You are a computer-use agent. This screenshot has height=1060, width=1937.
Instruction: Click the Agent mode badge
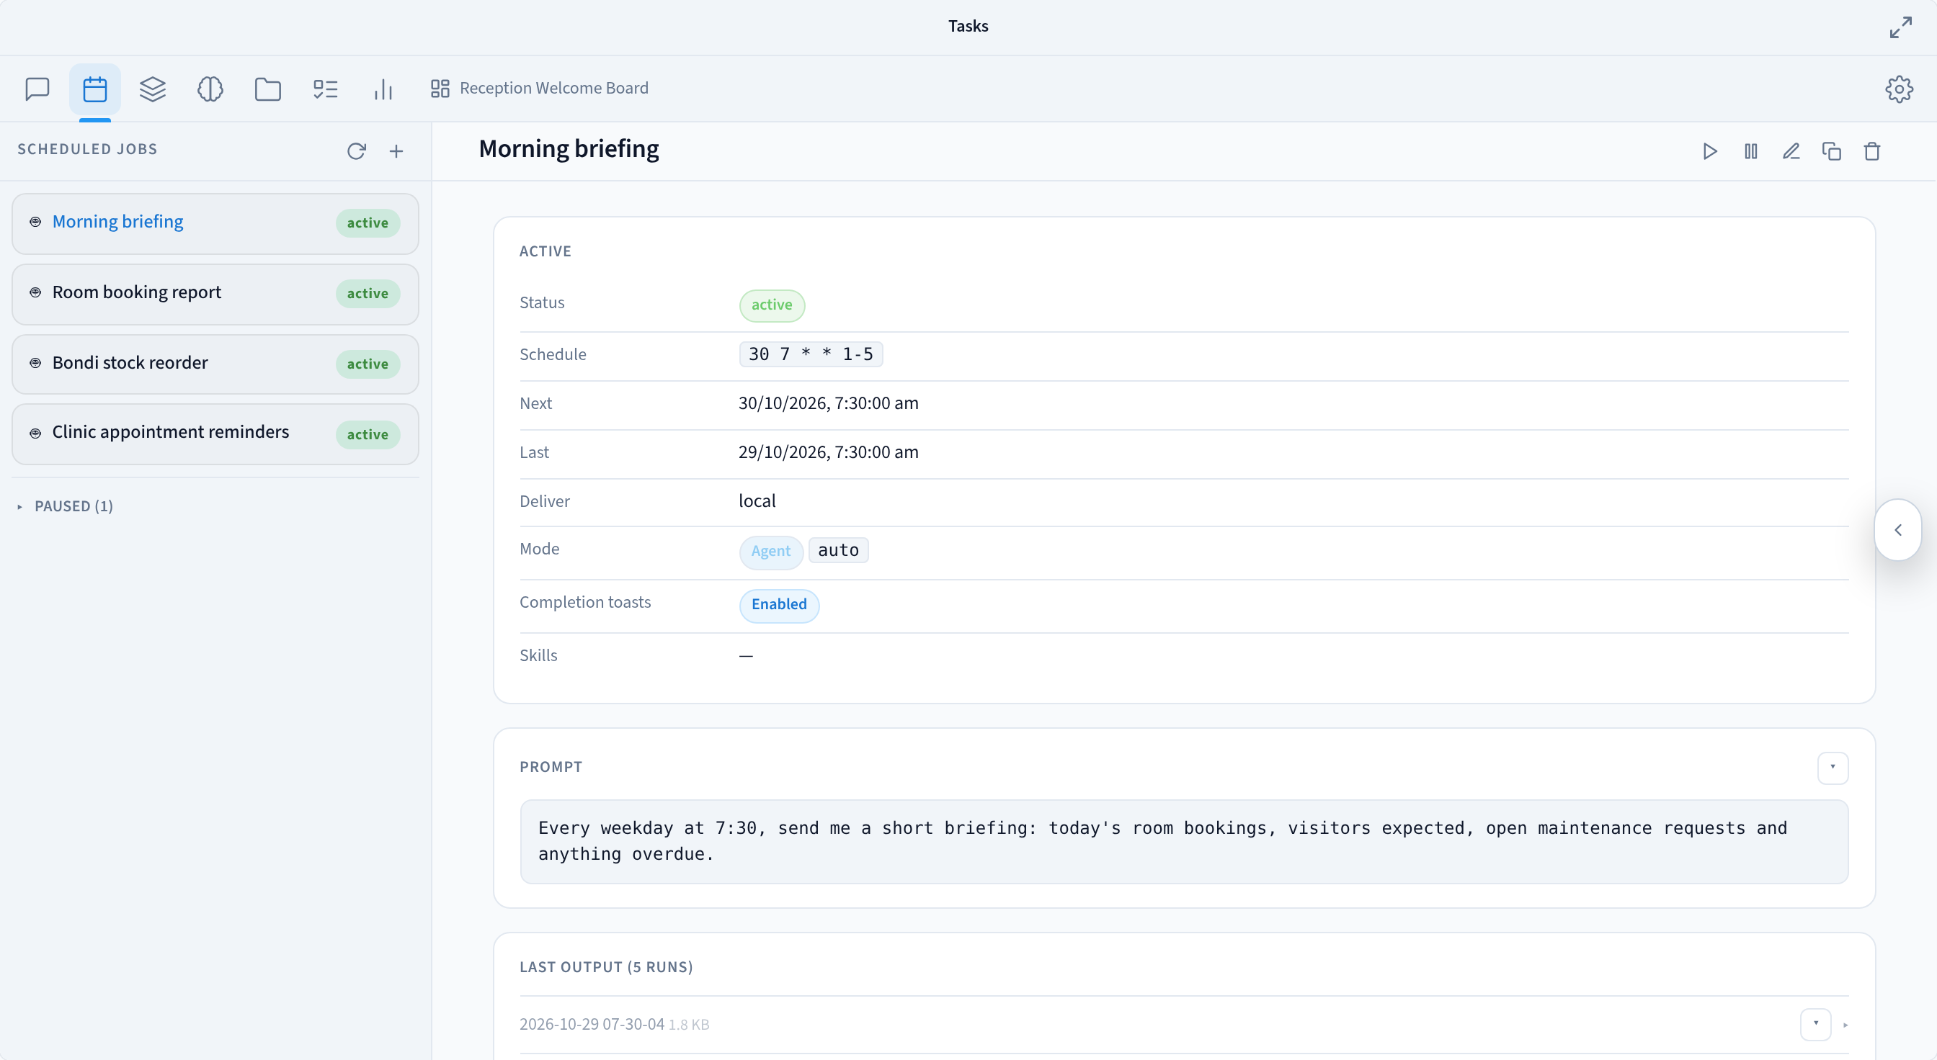[x=771, y=552]
